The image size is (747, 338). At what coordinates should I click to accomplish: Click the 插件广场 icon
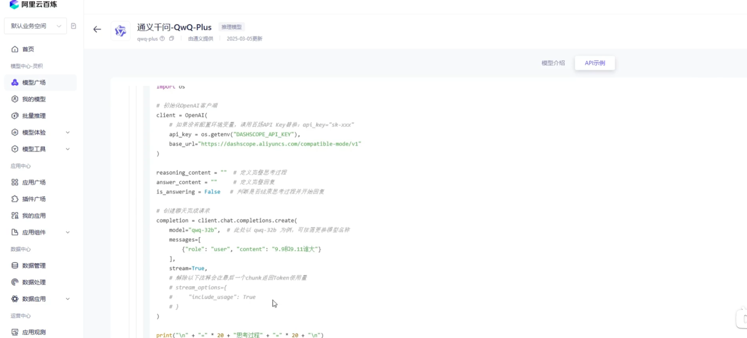[x=15, y=199]
